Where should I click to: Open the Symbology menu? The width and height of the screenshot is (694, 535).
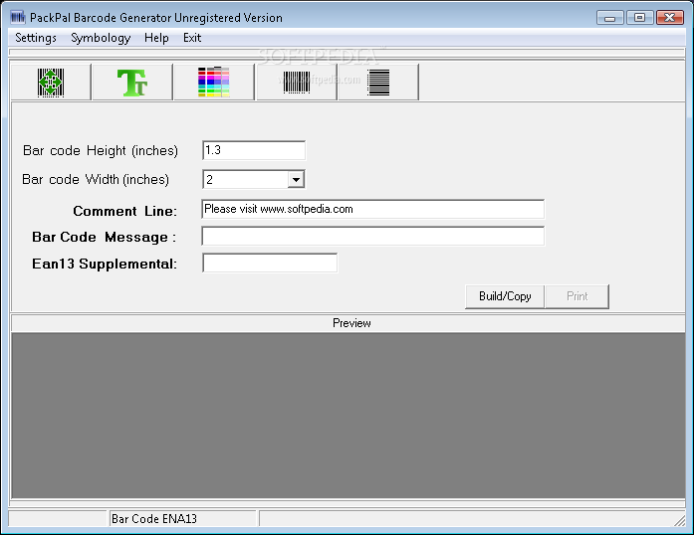[x=101, y=38]
